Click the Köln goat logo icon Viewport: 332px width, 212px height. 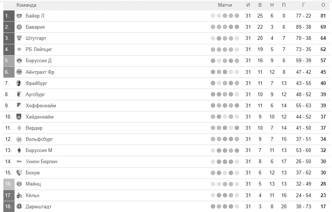(x=19, y=195)
